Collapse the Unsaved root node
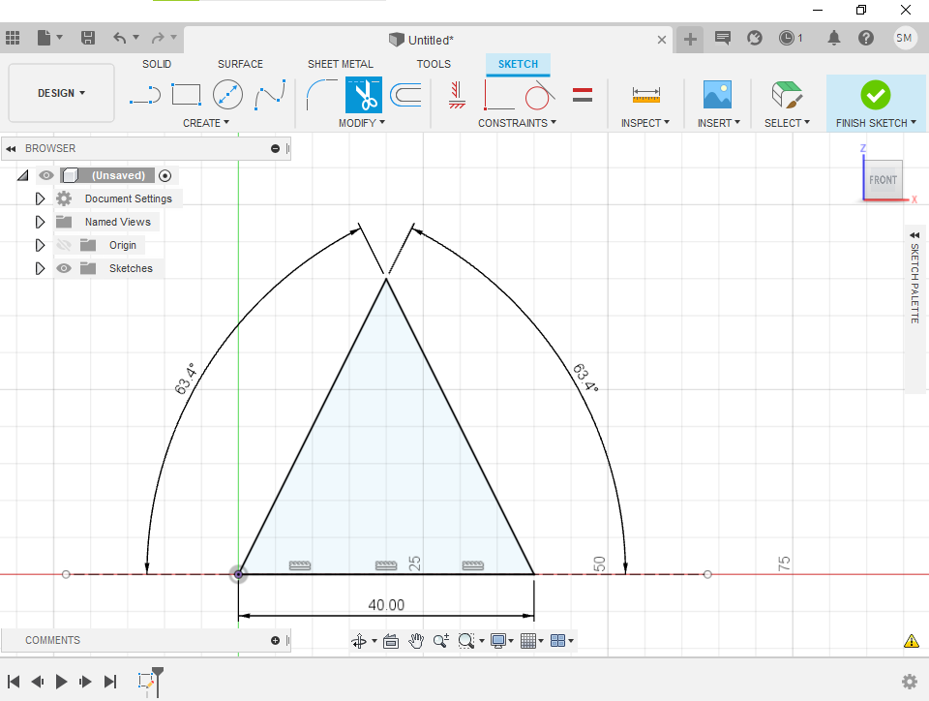The image size is (929, 701). (22, 175)
